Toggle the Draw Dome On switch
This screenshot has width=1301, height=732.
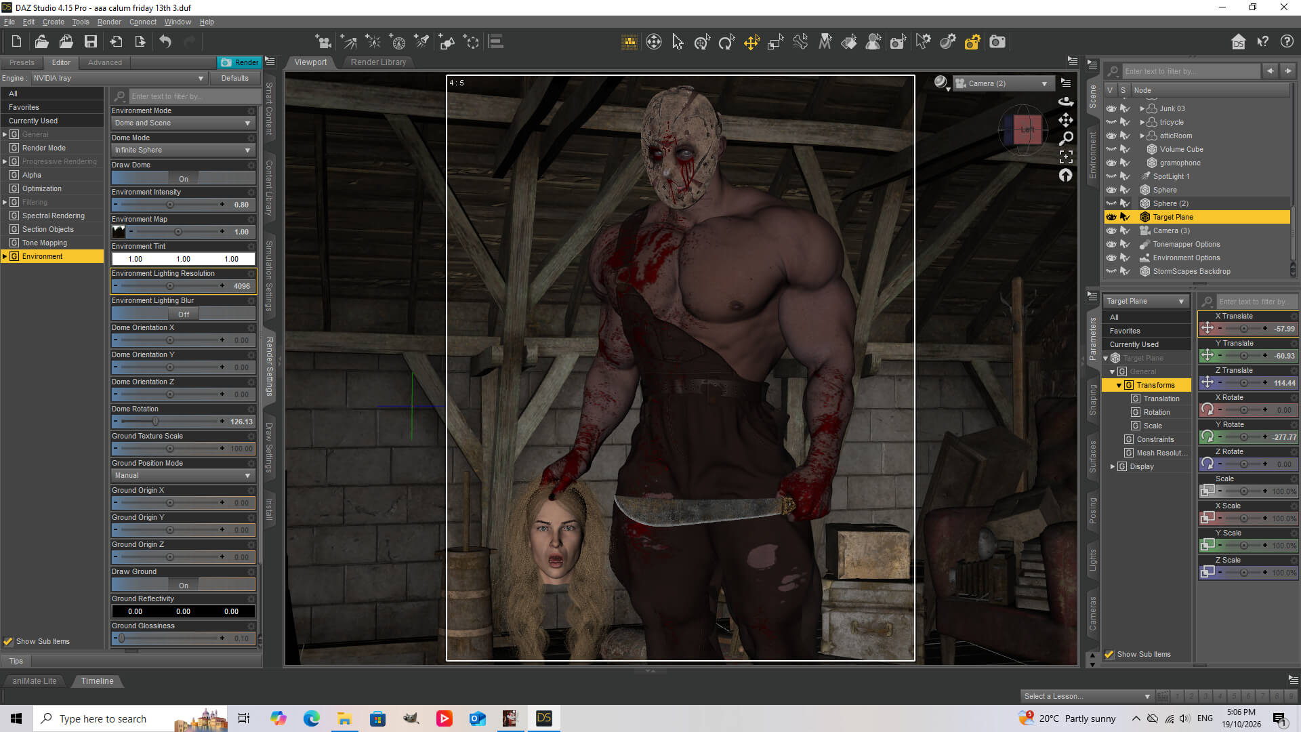(x=183, y=178)
